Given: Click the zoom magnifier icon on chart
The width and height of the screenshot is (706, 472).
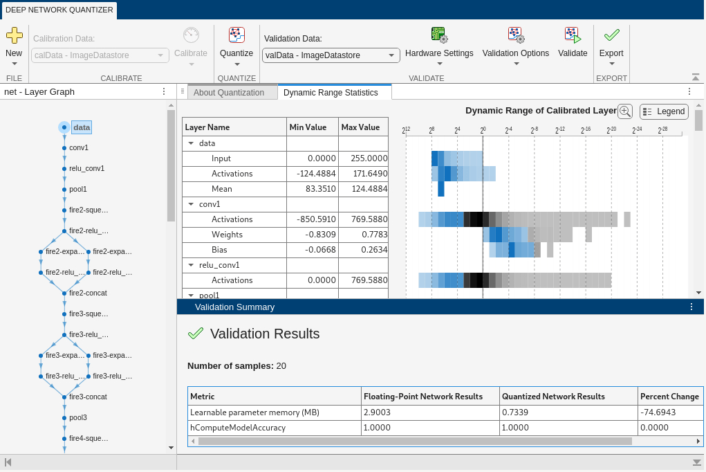Looking at the screenshot, I should [625, 111].
